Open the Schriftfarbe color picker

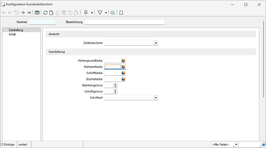(123, 73)
